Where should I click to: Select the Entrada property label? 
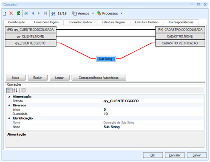[17, 101]
